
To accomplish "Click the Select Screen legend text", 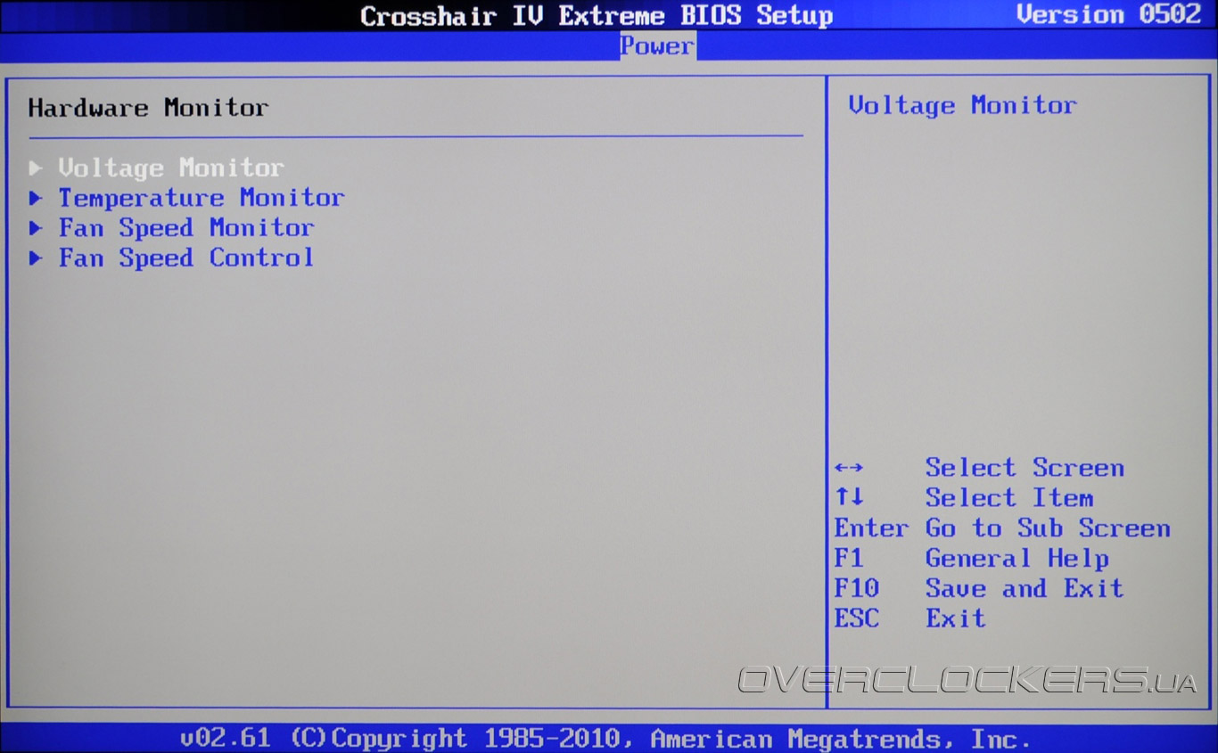I will pyautogui.click(x=1025, y=468).
